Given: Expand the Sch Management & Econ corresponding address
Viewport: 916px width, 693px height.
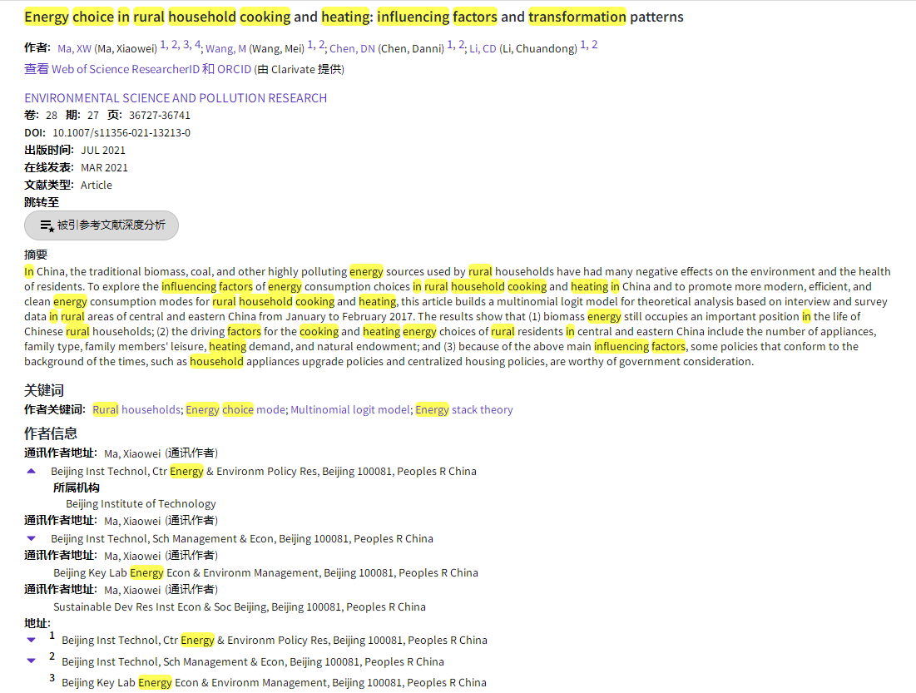Looking at the screenshot, I should click(32, 538).
